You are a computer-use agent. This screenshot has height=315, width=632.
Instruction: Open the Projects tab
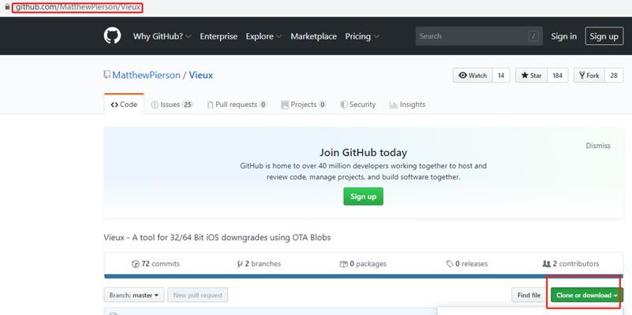pos(304,105)
